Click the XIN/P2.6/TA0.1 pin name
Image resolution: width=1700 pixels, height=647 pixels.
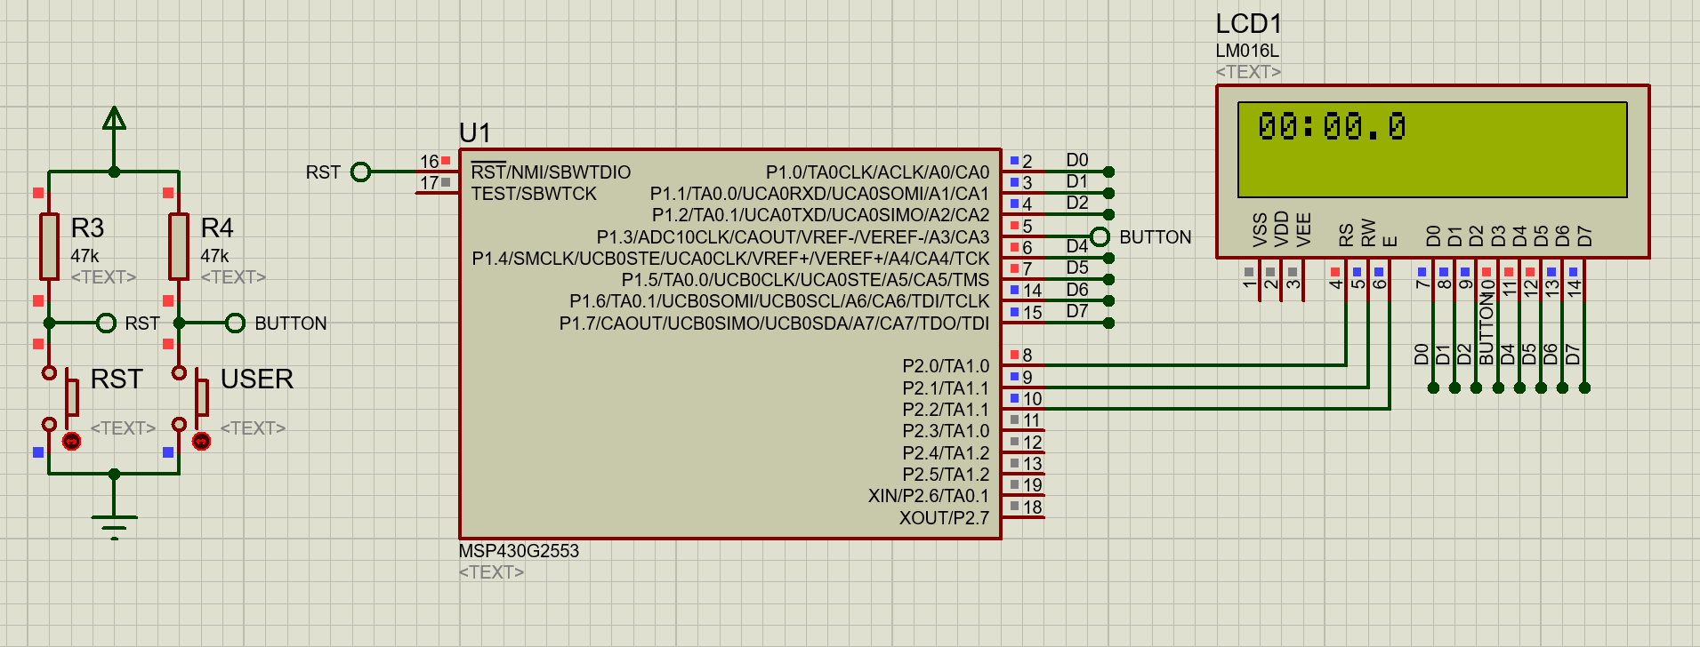coord(929,496)
